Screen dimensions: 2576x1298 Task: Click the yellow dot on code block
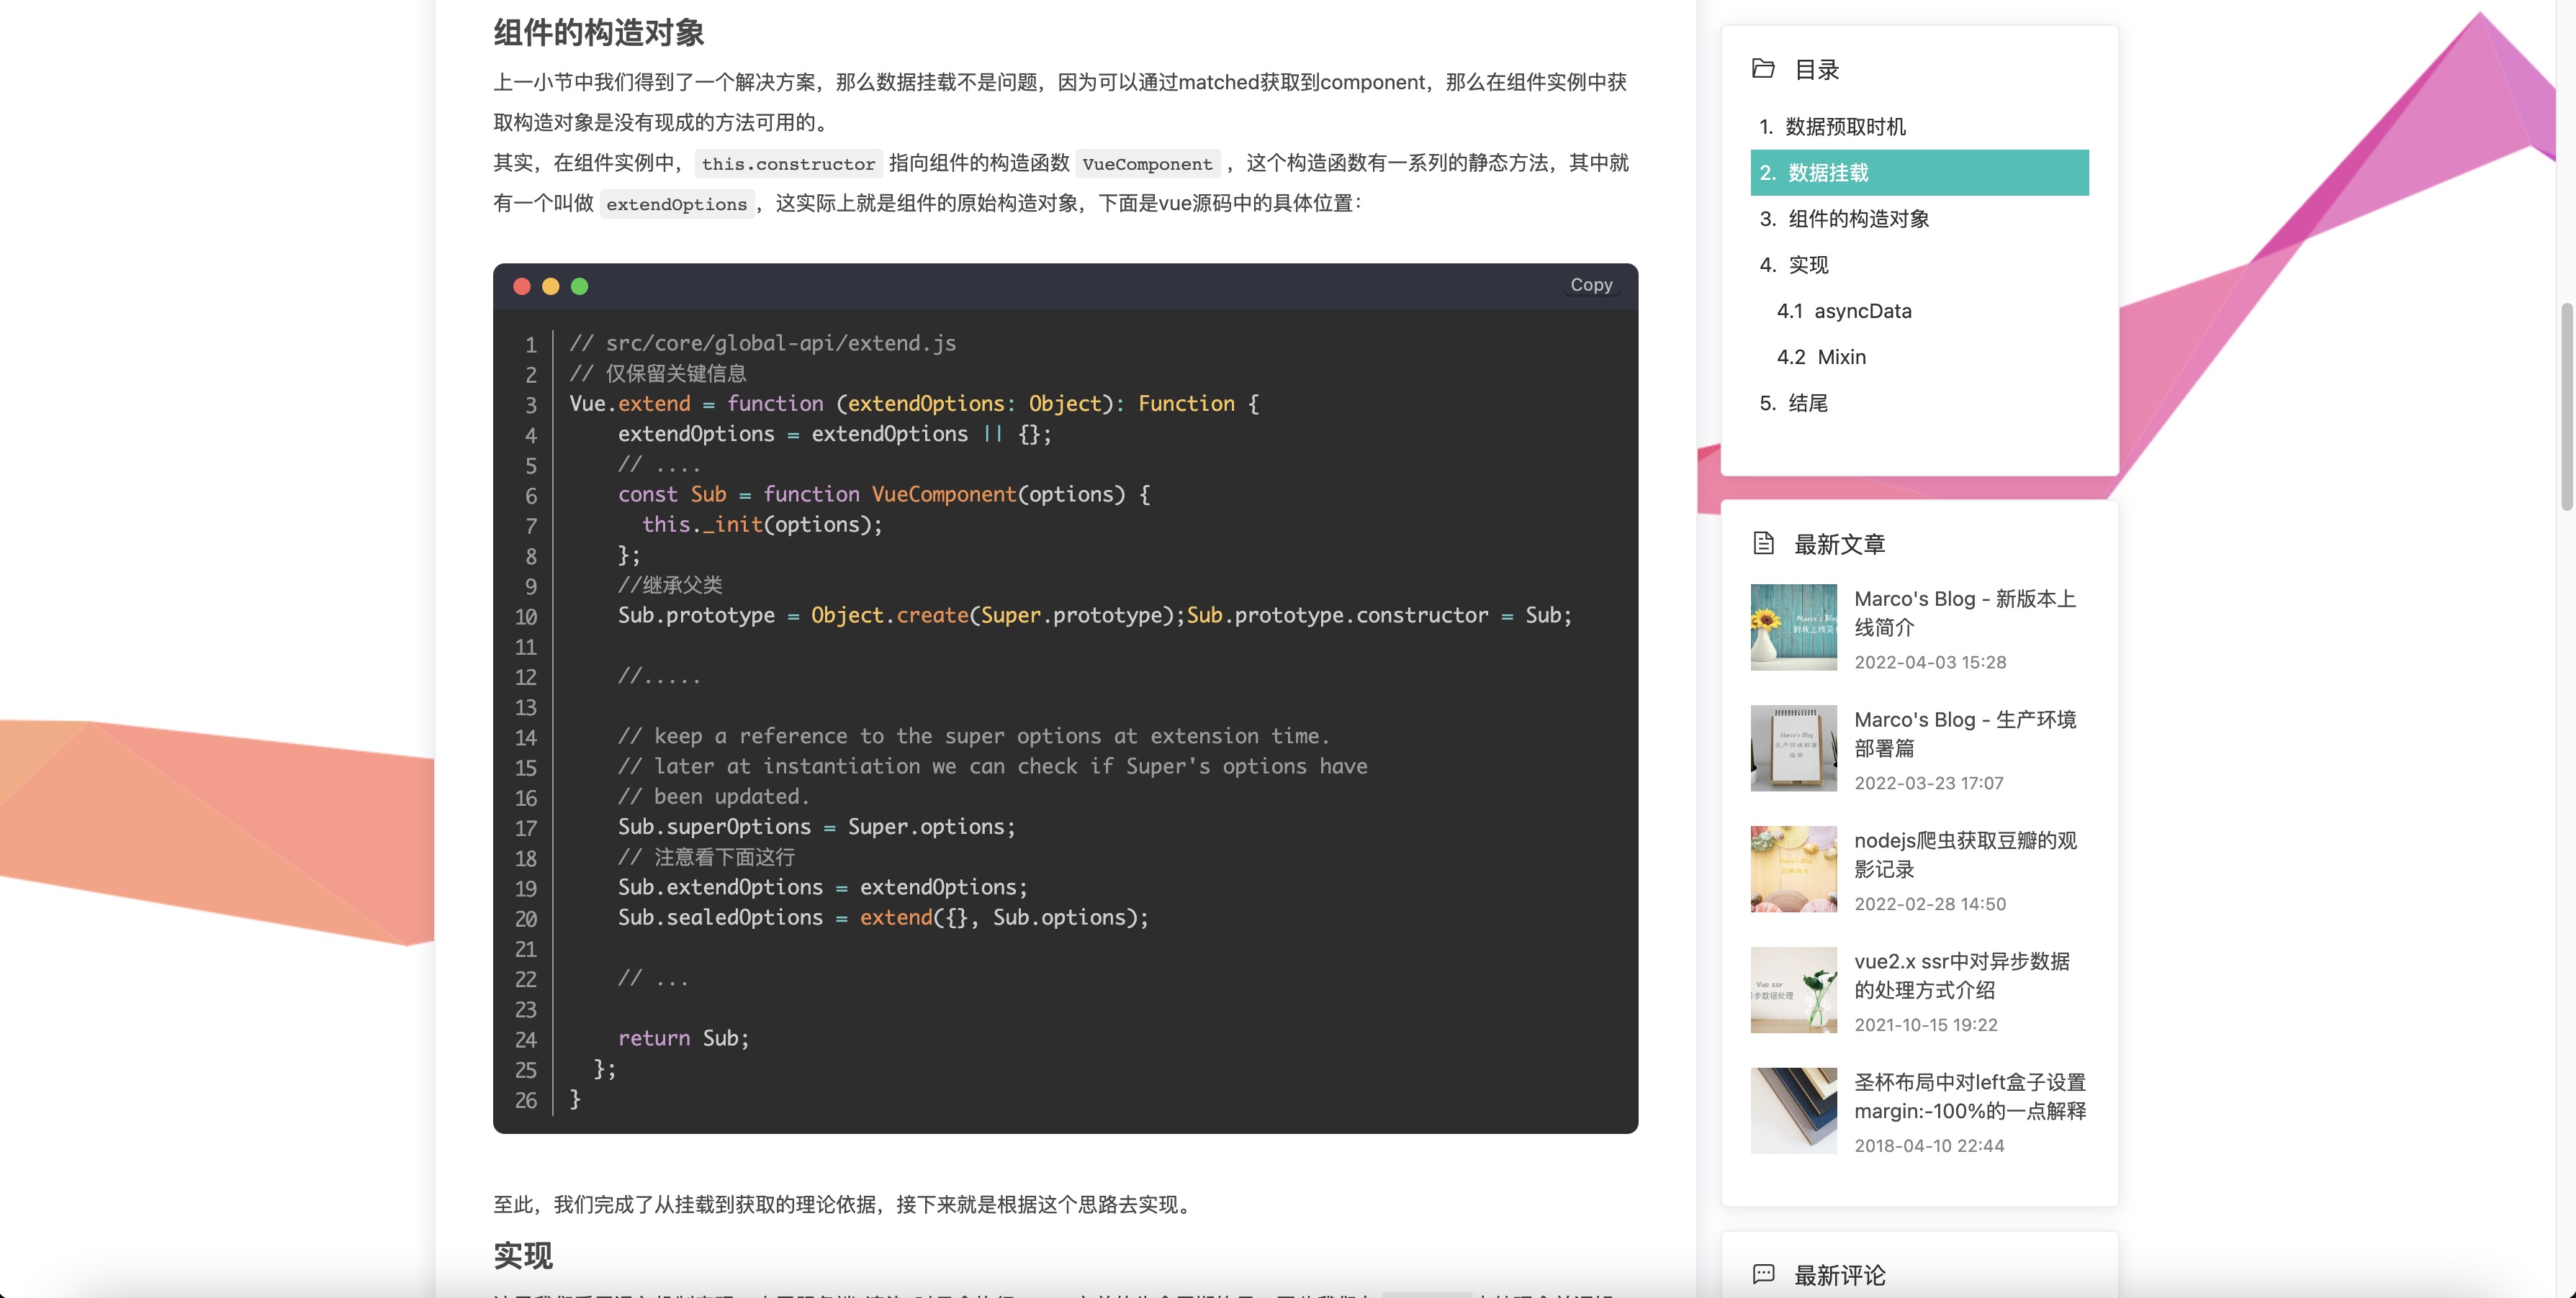point(550,287)
